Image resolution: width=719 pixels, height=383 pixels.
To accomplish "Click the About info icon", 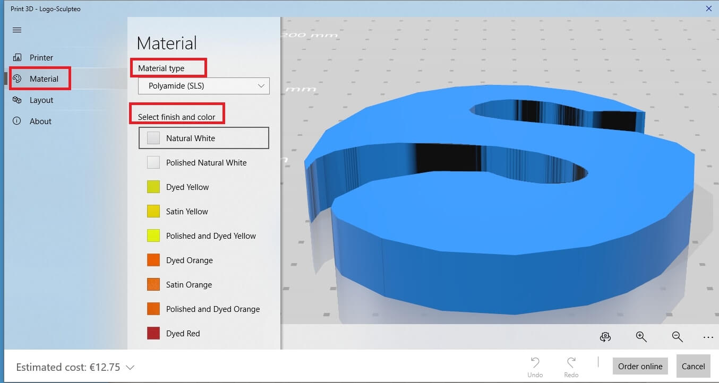I will pos(17,121).
